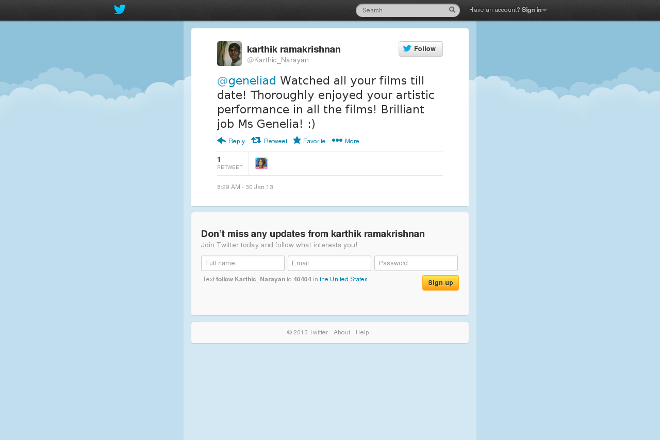
Task: Click the Twitter bird logo in top bar
Action: tap(120, 10)
